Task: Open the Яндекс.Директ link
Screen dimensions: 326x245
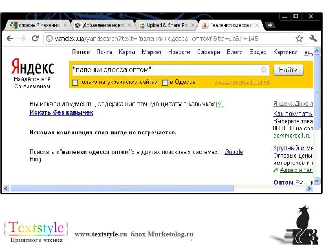Action: click(293, 104)
